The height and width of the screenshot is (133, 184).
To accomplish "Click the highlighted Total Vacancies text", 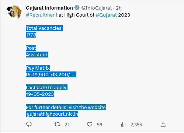I will tap(44, 28).
